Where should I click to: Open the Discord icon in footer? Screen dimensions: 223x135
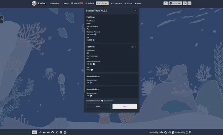point(48,132)
